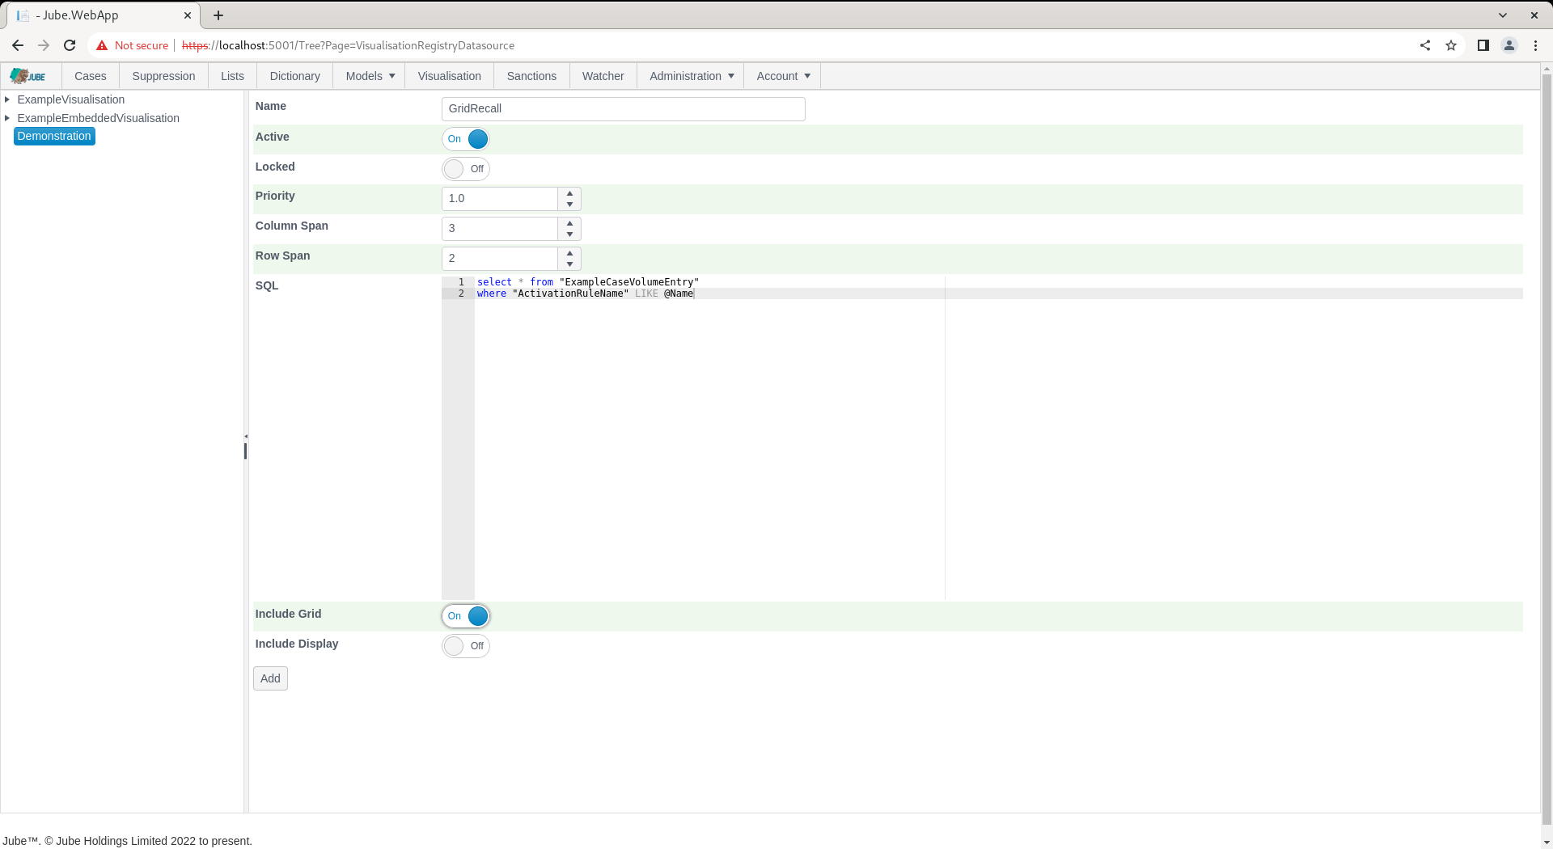Open the browser profile menu
The image size is (1553, 849).
tap(1509, 45)
